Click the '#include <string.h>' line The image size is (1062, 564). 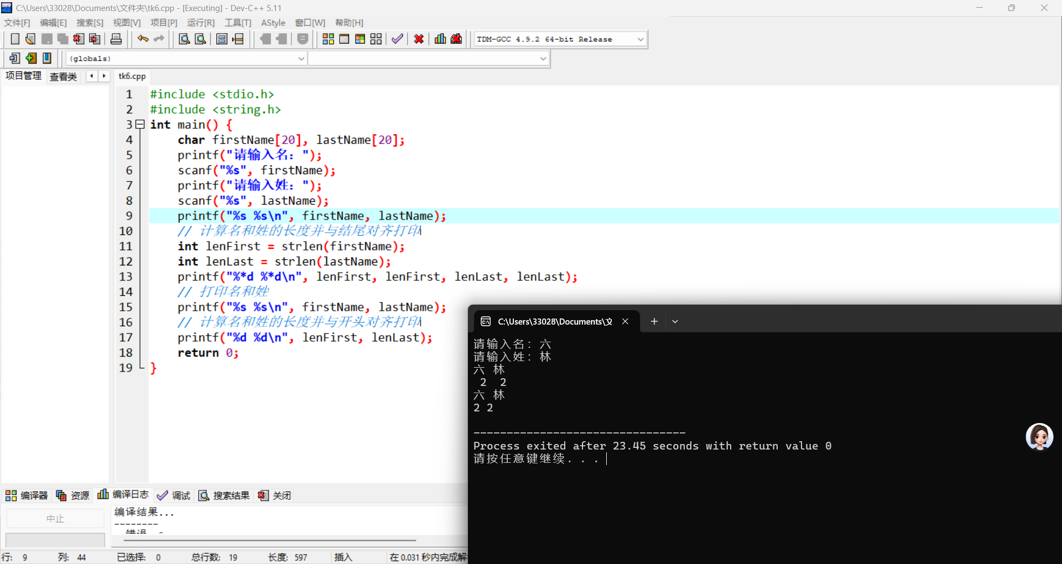point(216,109)
